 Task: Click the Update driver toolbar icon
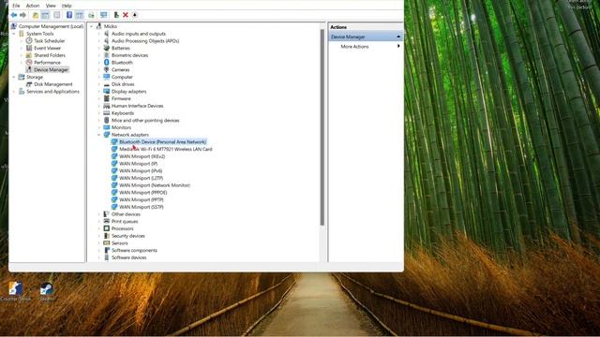tap(116, 15)
